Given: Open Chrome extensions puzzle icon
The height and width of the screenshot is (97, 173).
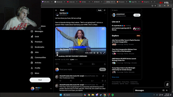Looking at the screenshot, I should (x=160, y=6).
